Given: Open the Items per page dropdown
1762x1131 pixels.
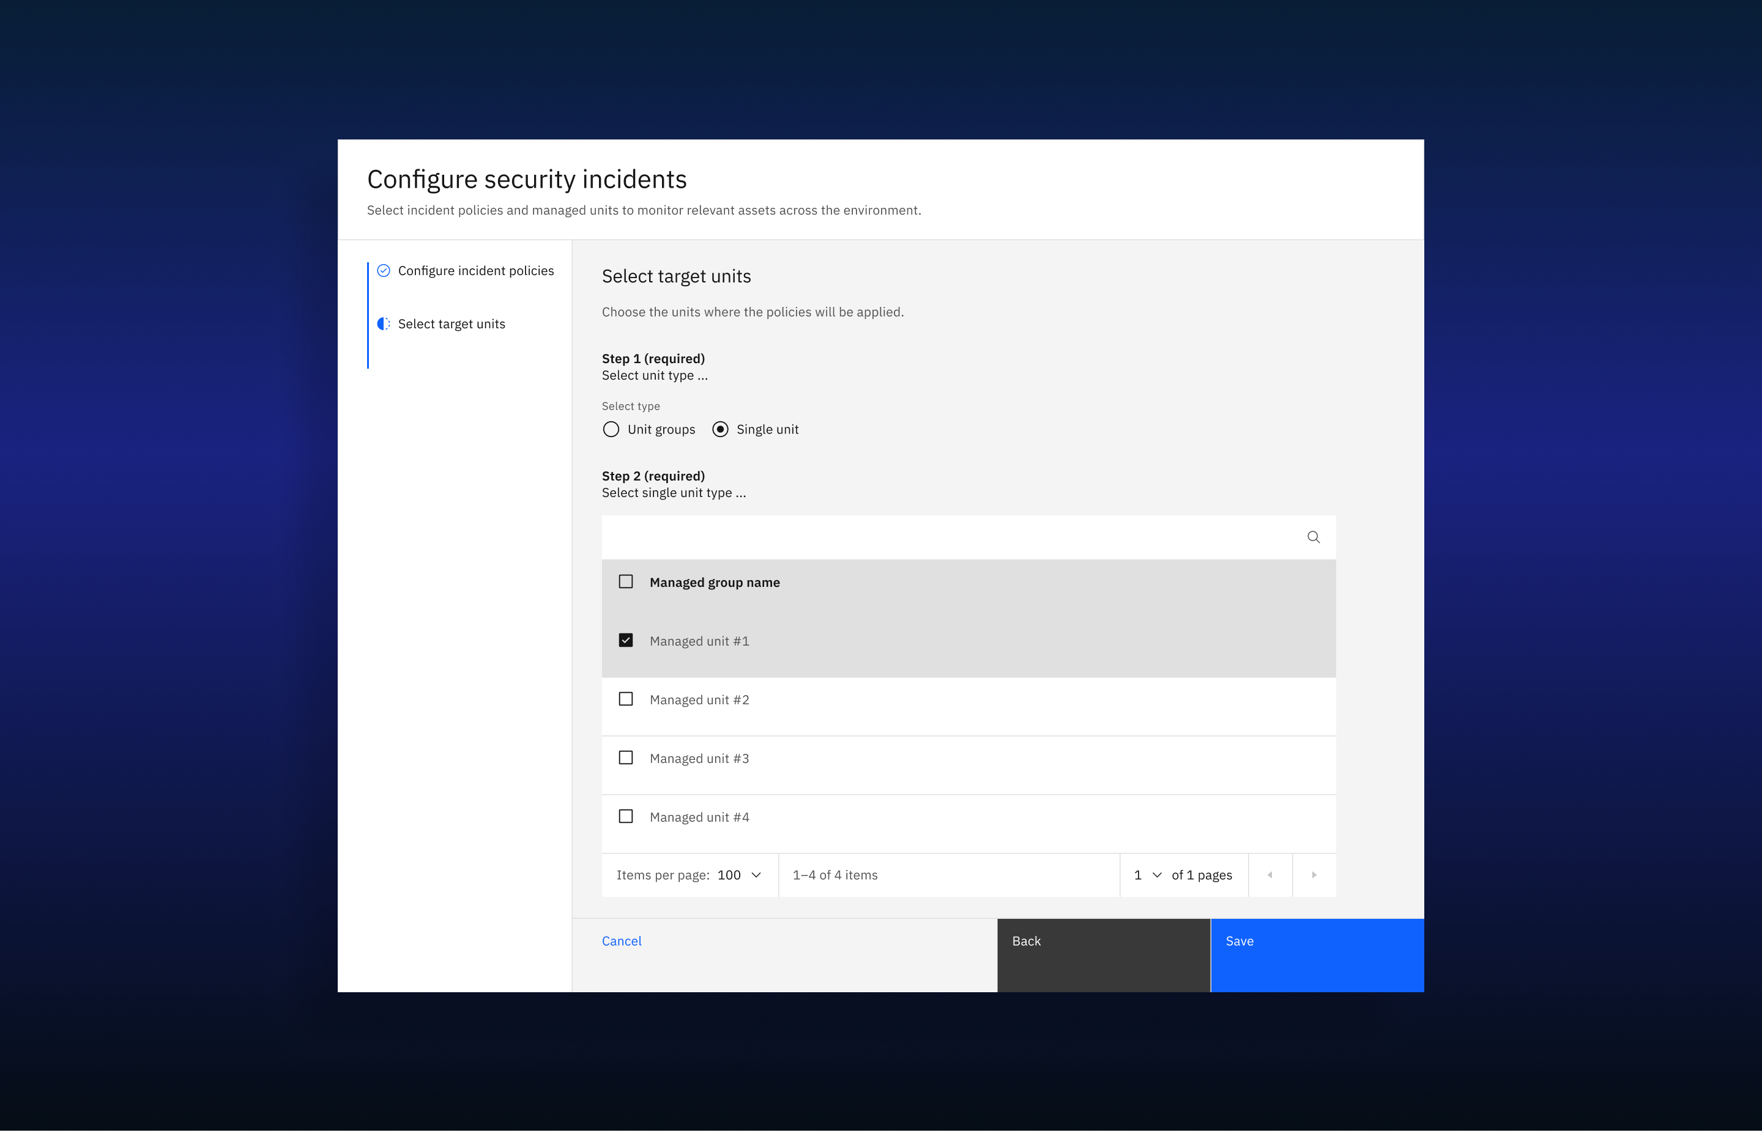Looking at the screenshot, I should [740, 875].
